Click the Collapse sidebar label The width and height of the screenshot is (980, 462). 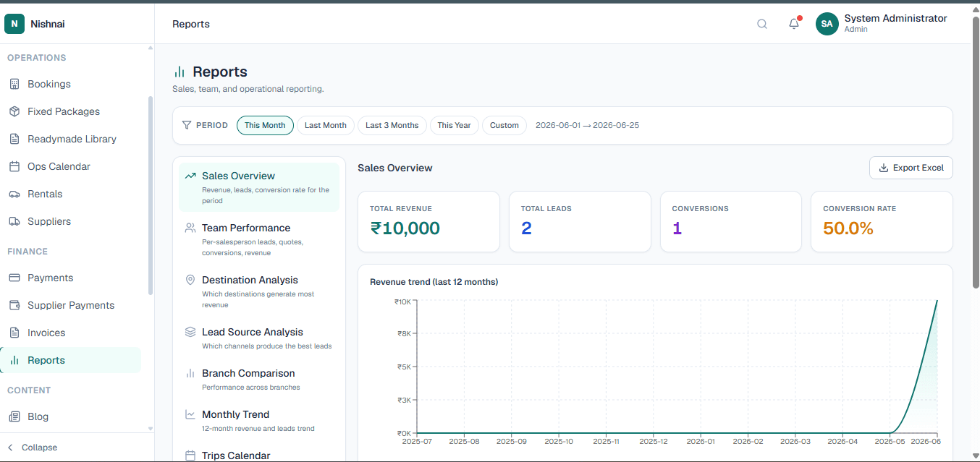(39, 448)
